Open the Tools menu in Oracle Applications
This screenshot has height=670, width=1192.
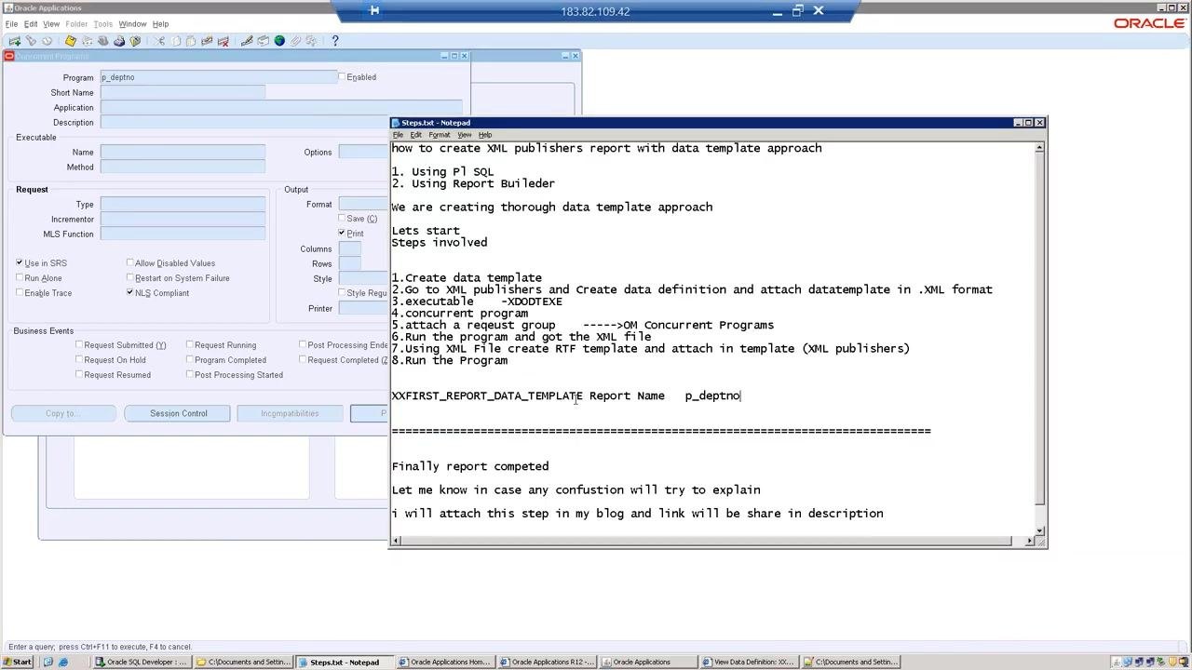click(x=102, y=24)
